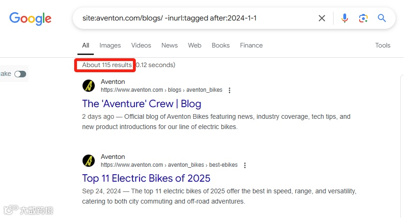The height and width of the screenshot is (218, 404).
Task: Open Google Lens image search
Action: point(363,18)
